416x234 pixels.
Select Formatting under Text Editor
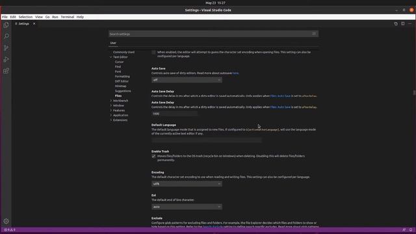point(122,77)
